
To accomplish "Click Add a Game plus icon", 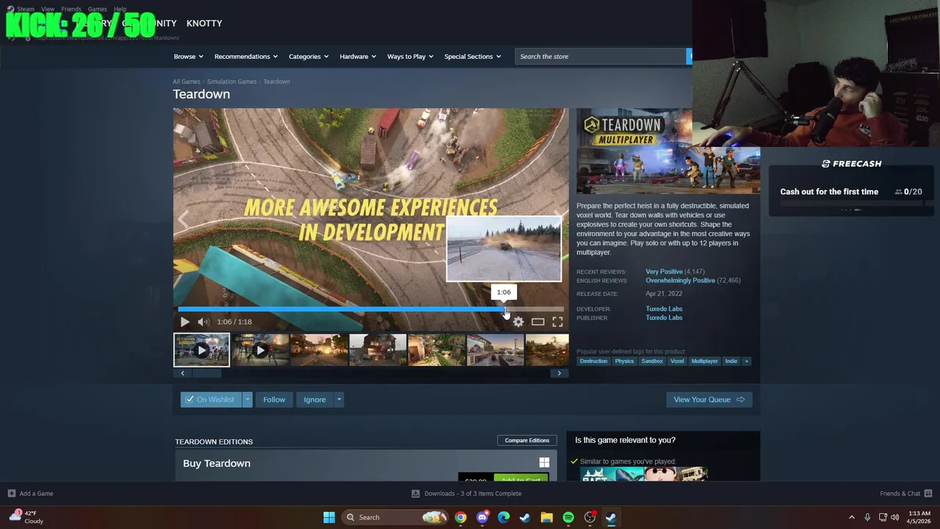I will [11, 494].
